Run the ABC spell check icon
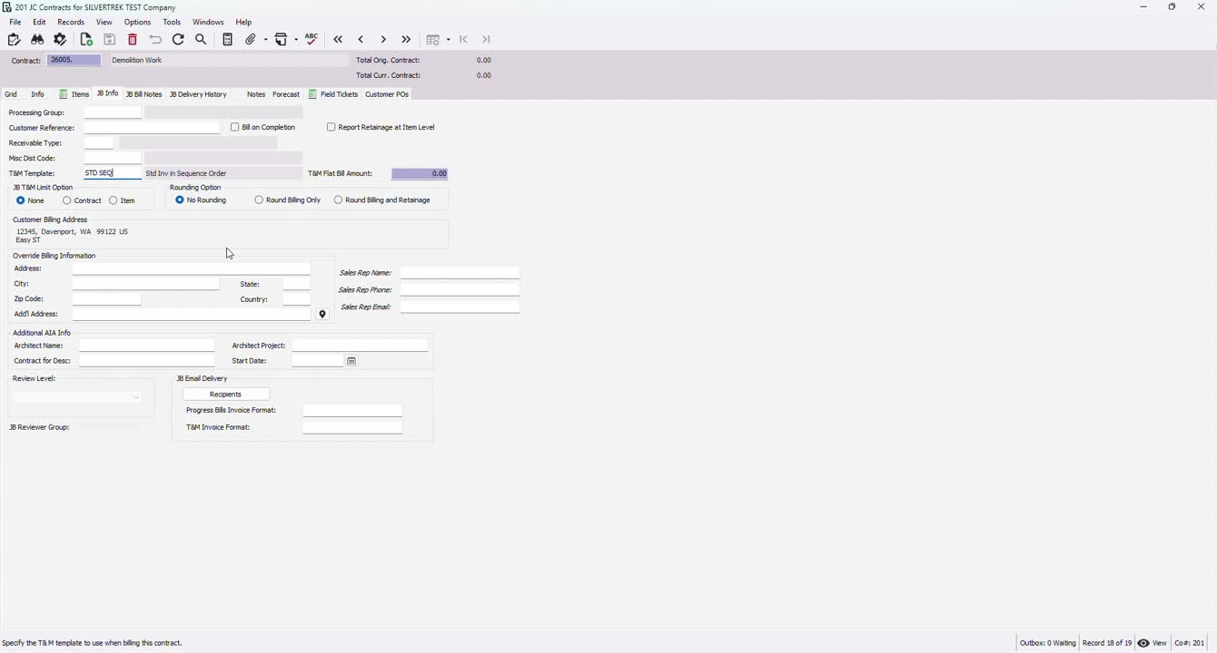The width and height of the screenshot is (1217, 653). coord(312,40)
